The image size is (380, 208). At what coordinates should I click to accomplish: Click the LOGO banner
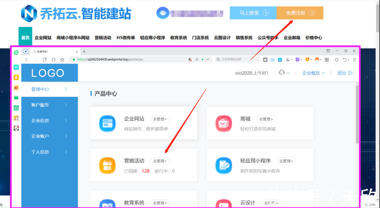pyautogui.click(x=50, y=73)
